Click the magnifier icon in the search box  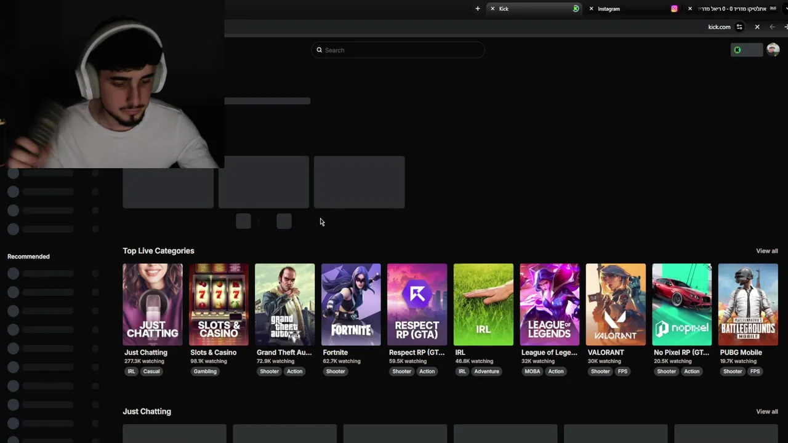click(320, 50)
